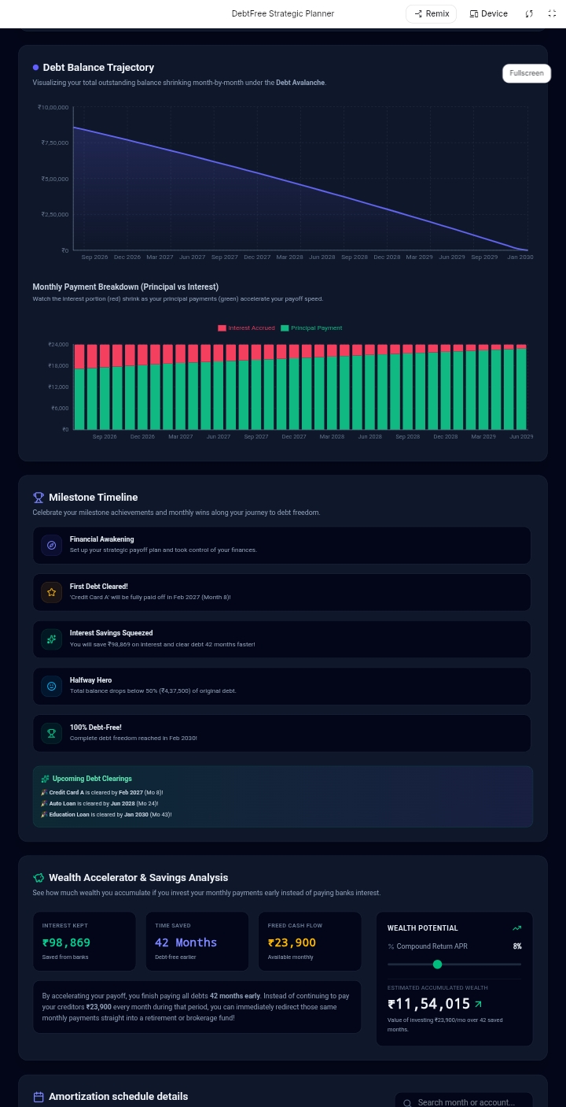This screenshot has width=566, height=1107.
Task: Click the compass icon for Financial Awakening
Action: [x=52, y=545]
